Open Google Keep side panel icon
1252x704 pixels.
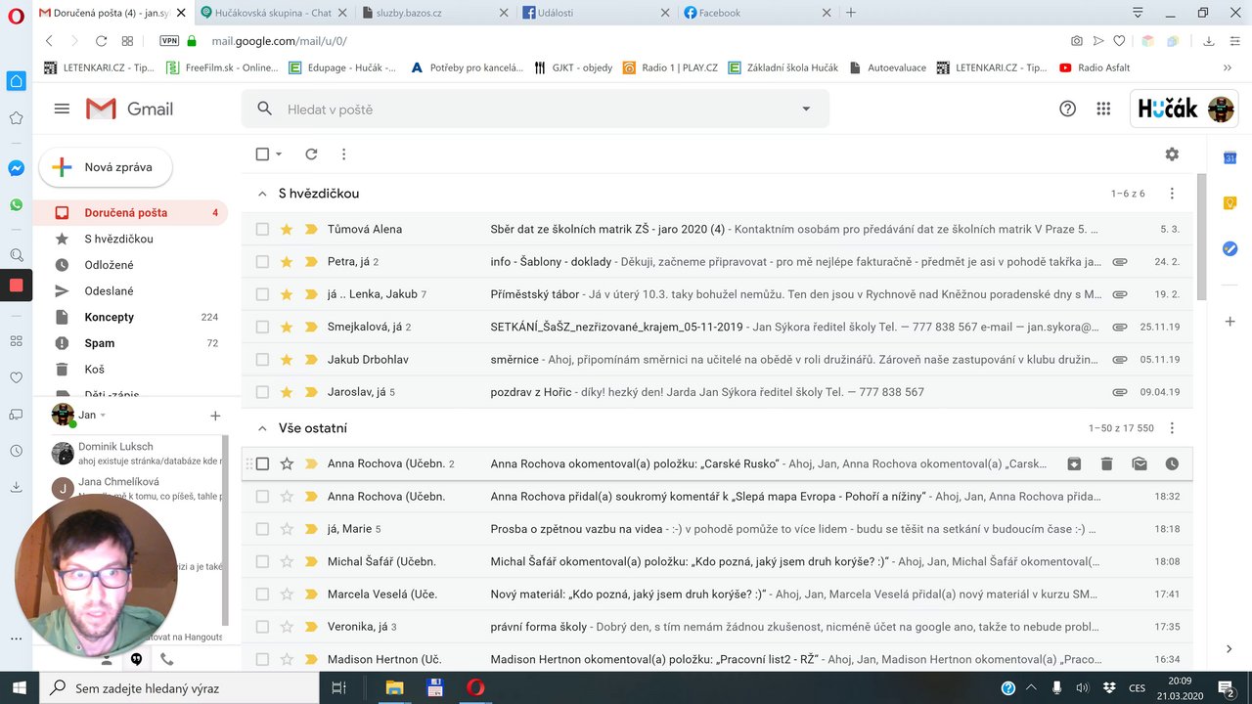point(1230,203)
